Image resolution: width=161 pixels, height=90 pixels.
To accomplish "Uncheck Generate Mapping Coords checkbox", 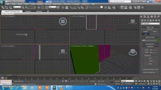I will [x=142, y=69].
